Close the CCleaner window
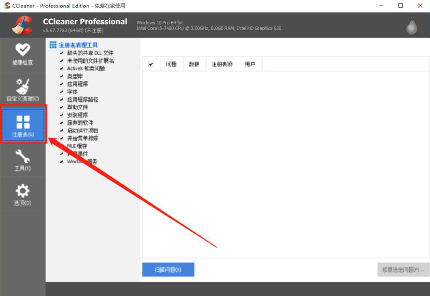Screen dimensions: 430x296 [x=420, y=6]
